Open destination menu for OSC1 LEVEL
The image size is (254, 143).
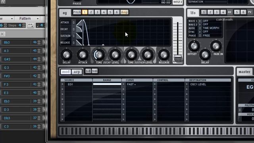pyautogui.click(x=187, y=84)
